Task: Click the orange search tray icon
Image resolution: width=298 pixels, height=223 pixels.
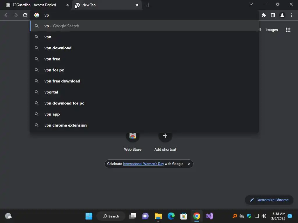Action: pyautogui.click(x=235, y=216)
